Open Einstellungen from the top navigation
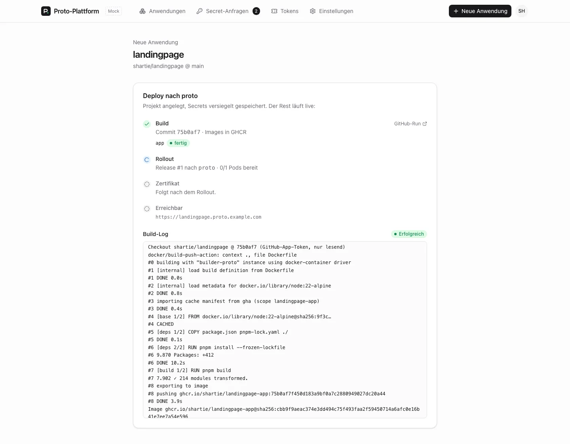 tap(332, 11)
